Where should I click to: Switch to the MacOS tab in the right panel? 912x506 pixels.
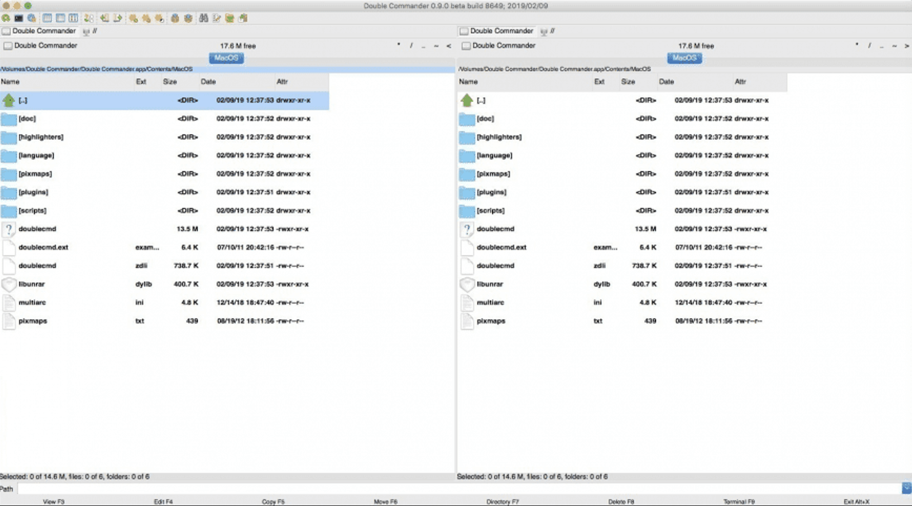click(x=684, y=58)
